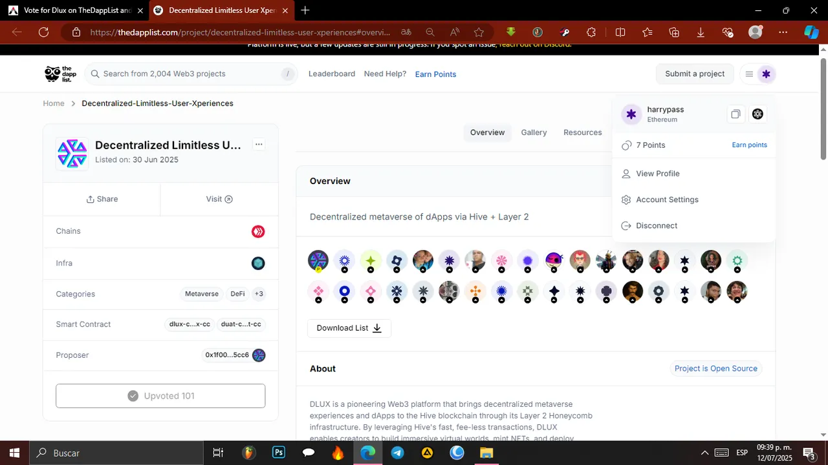The width and height of the screenshot is (828, 465).
Task: Click the Download List button
Action: pos(349,328)
